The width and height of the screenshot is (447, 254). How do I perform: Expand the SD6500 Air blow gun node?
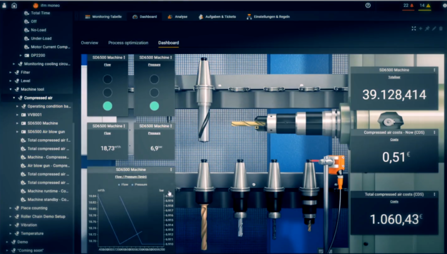(x=17, y=132)
